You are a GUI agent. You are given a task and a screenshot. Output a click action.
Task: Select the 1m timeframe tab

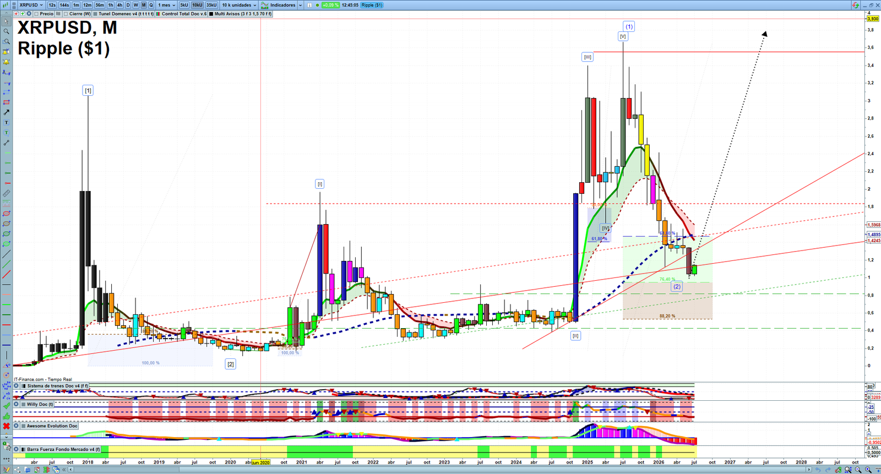(x=76, y=5)
